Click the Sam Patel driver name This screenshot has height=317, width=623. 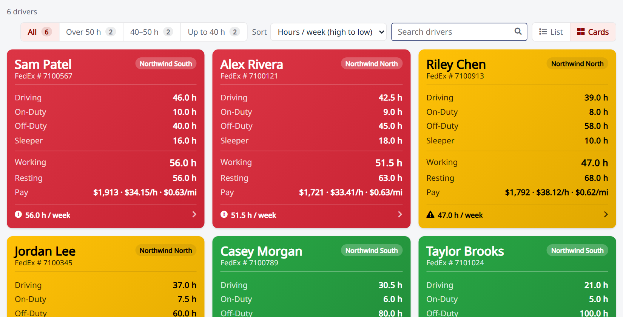tap(43, 65)
